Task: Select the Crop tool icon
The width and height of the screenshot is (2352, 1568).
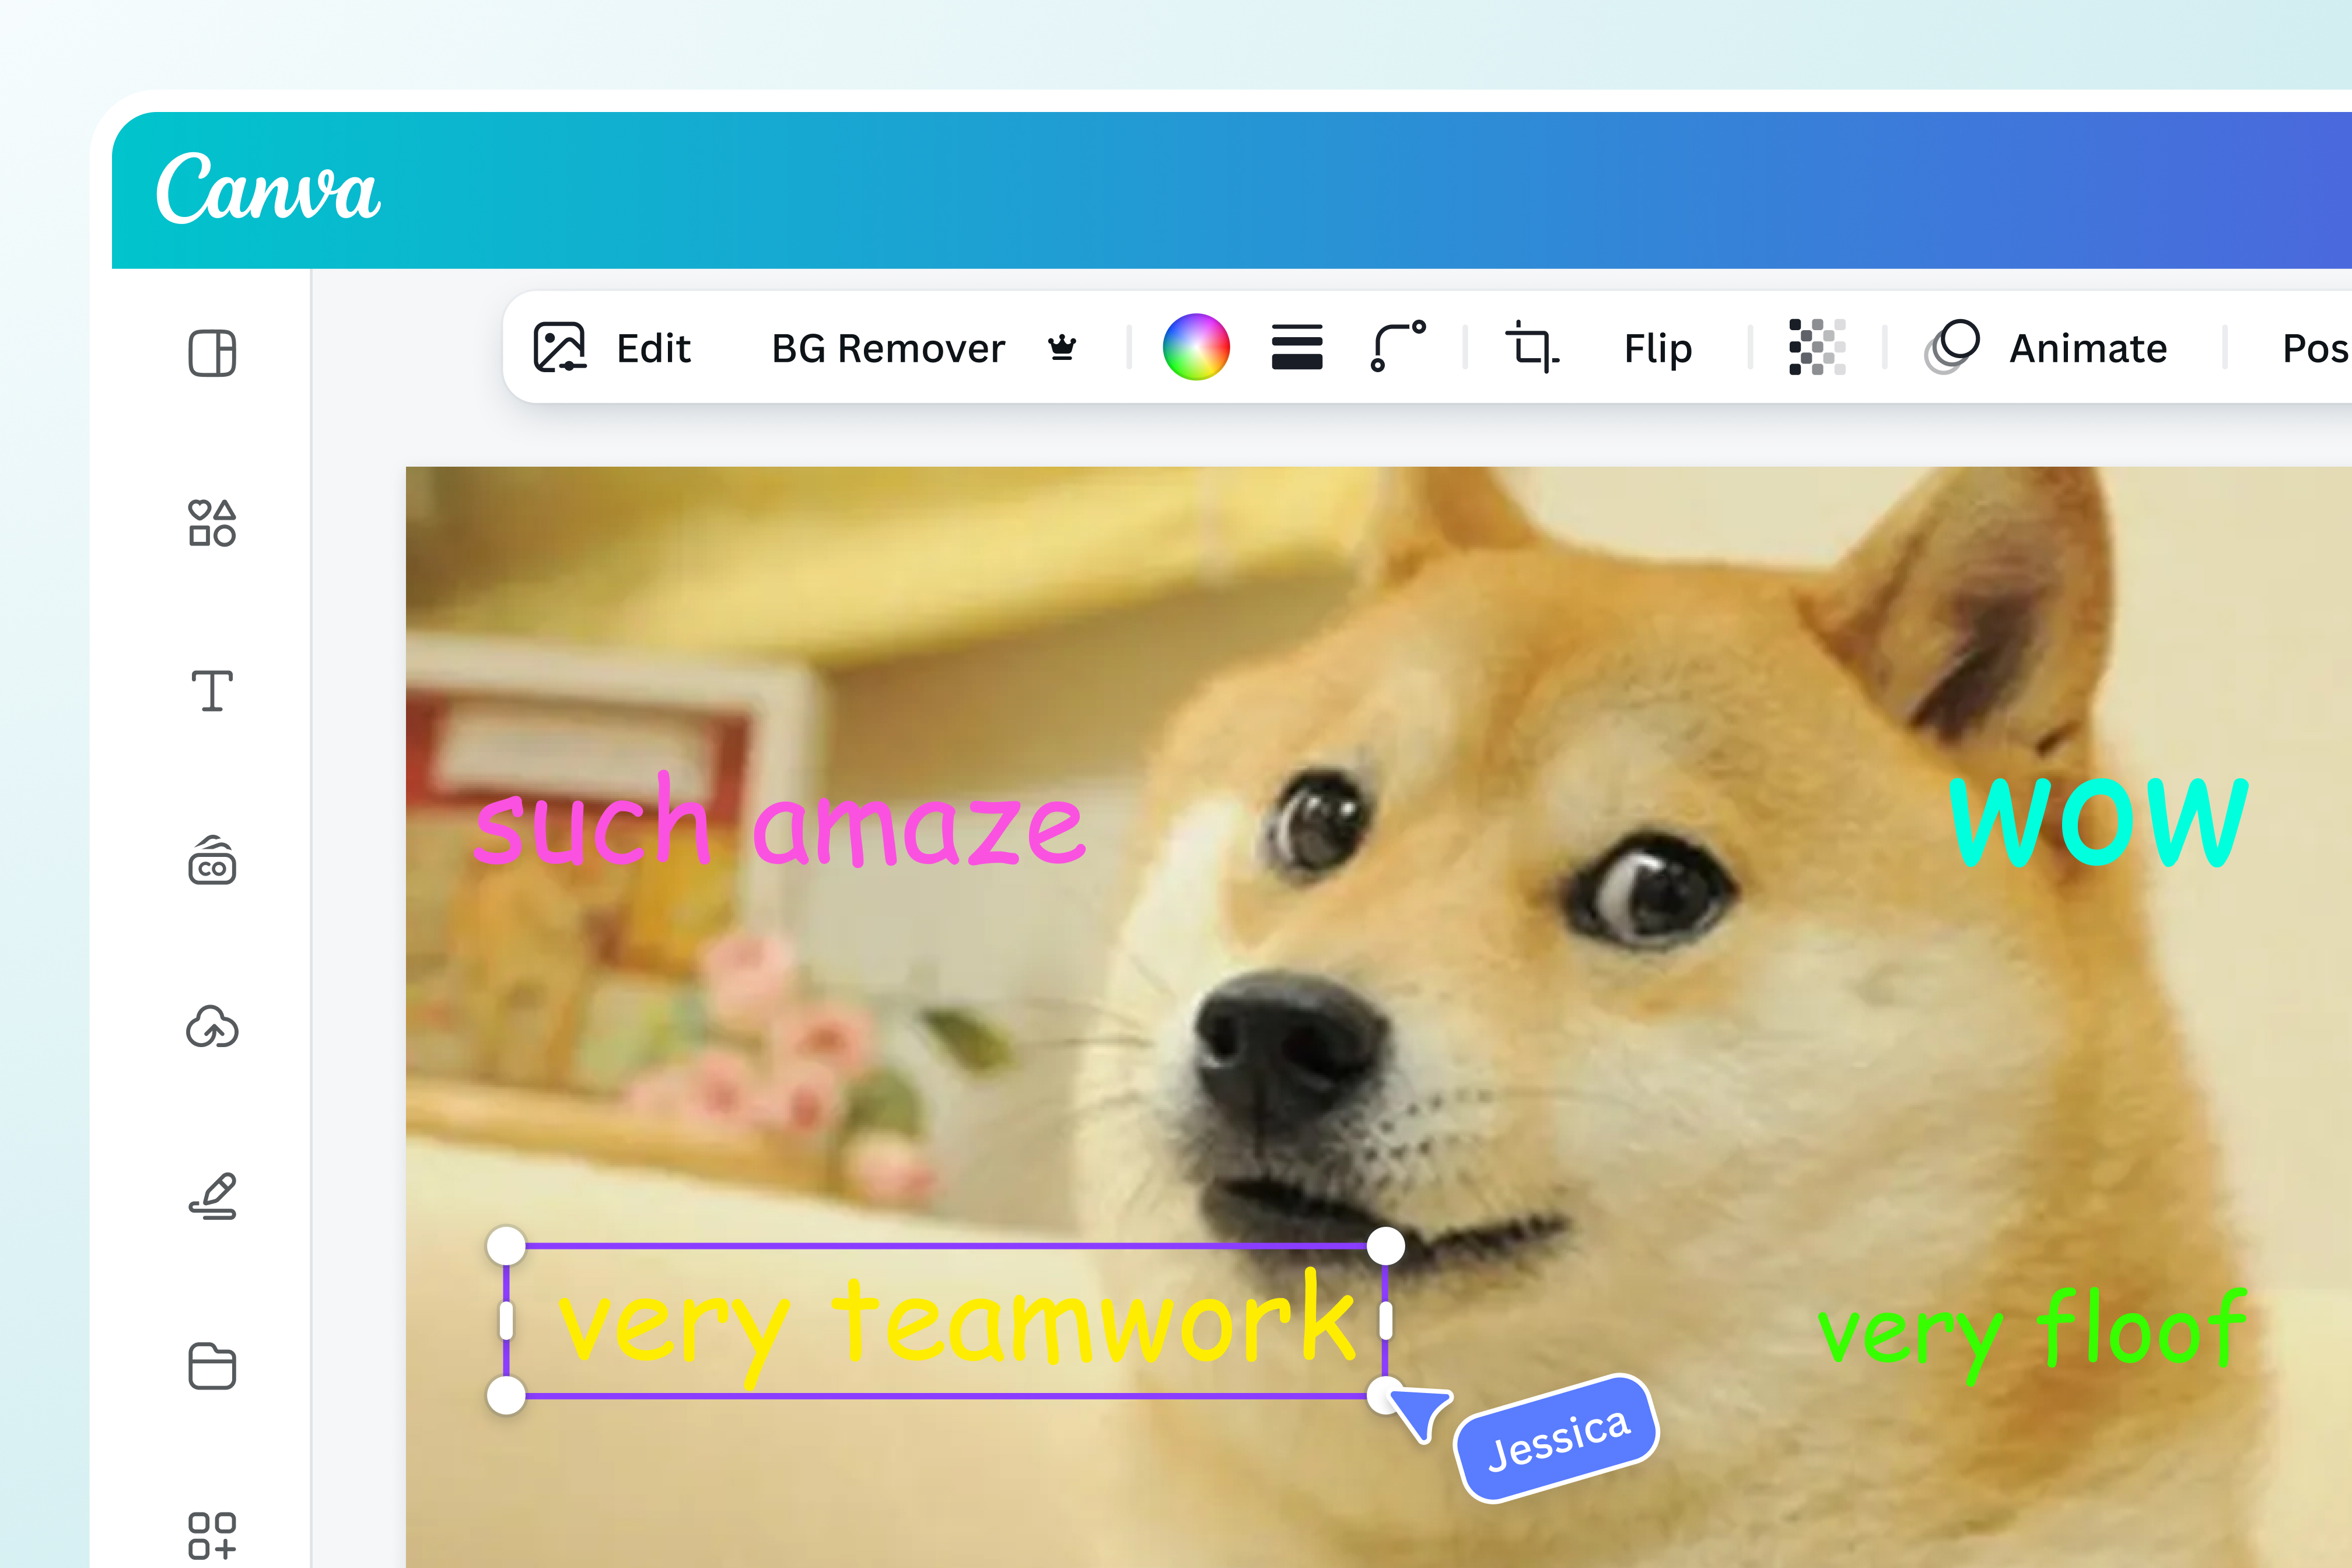Action: 1532,347
